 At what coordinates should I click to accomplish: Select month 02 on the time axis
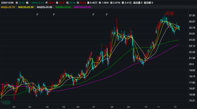pos(14,107)
